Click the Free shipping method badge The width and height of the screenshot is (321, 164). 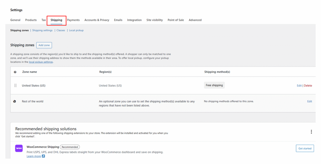pyautogui.click(x=214, y=85)
